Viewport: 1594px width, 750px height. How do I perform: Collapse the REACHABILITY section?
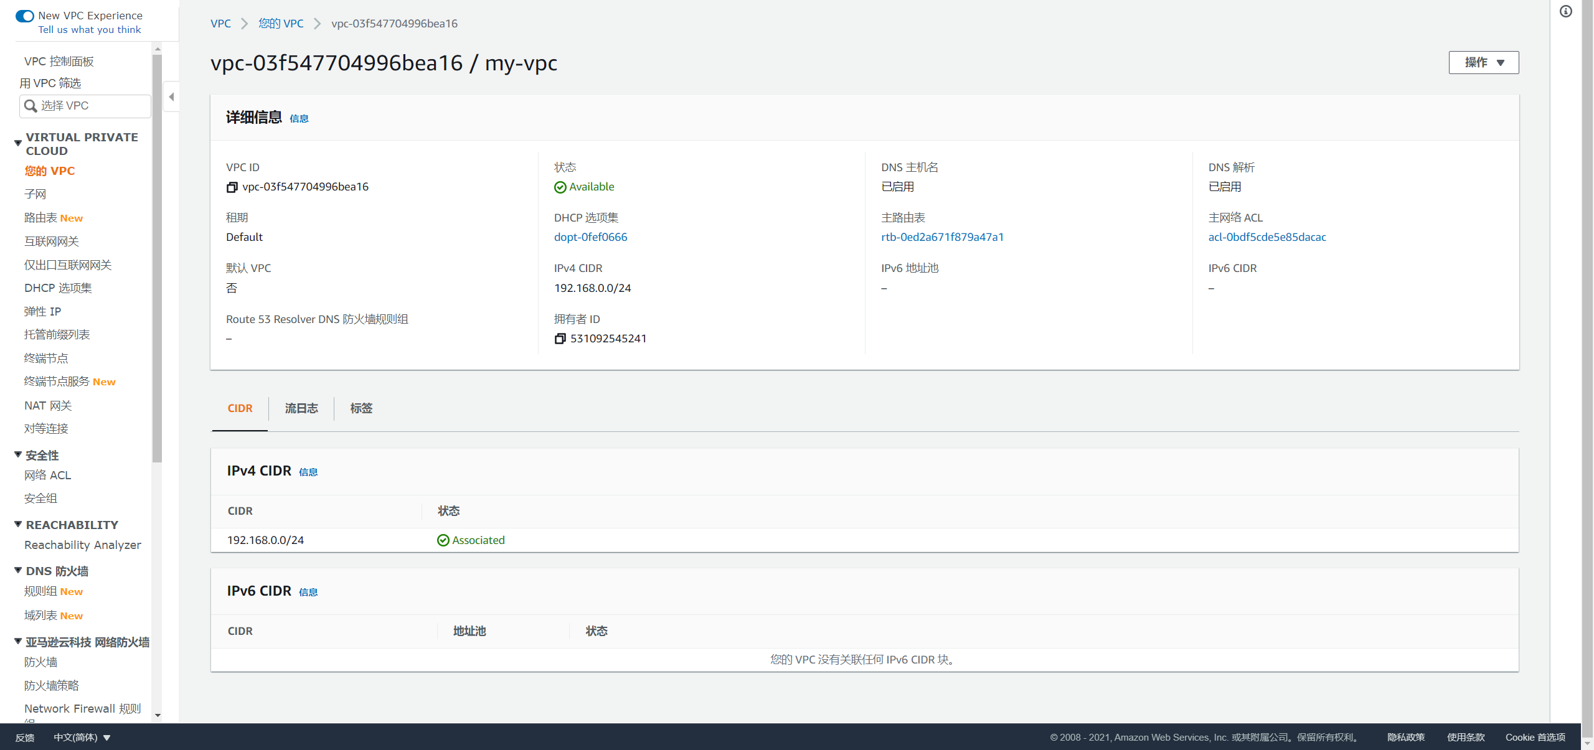click(x=18, y=525)
